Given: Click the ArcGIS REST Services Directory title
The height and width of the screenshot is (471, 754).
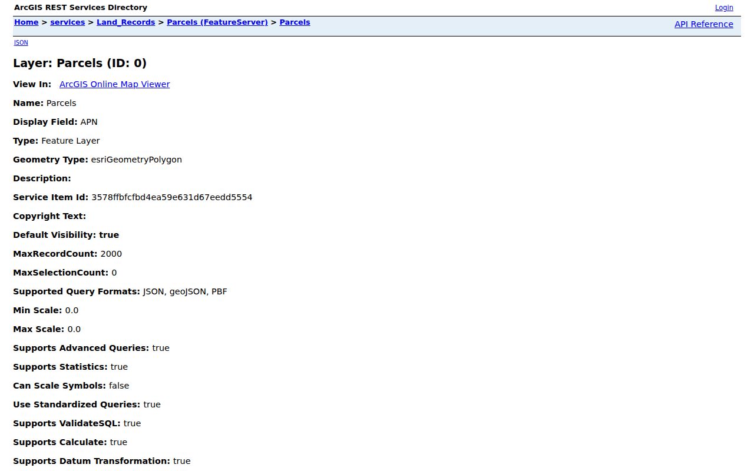Looking at the screenshot, I should pos(81,8).
